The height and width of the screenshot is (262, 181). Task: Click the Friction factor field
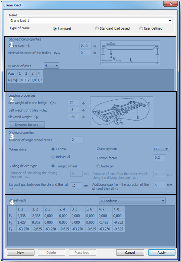[159, 158]
